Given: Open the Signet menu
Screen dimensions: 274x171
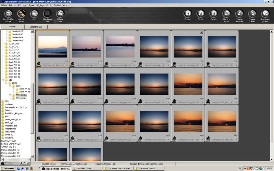Looking at the screenshot, I should pyautogui.click(x=32, y=5).
